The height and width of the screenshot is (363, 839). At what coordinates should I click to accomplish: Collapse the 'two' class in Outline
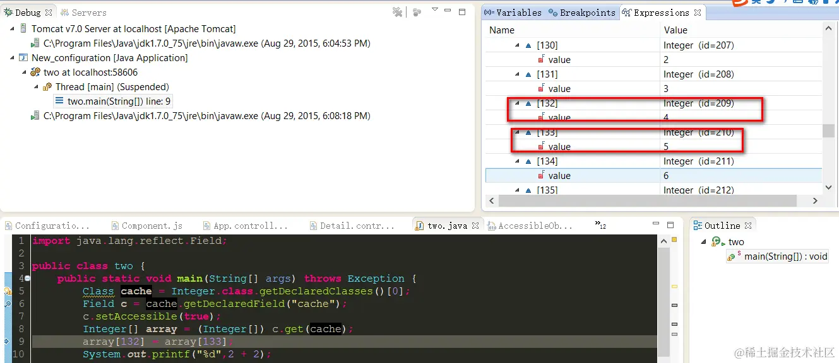click(x=703, y=242)
